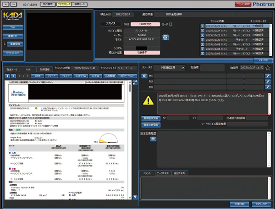Screen dimensions: 275x209
Task: Click the favorite star icon near confirmation date
Action: pyautogui.click(x=267, y=68)
